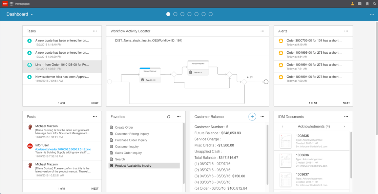Image resolution: width=378 pixels, height=194 pixels.
Task: Go to next IDM document category
Action: point(344,127)
